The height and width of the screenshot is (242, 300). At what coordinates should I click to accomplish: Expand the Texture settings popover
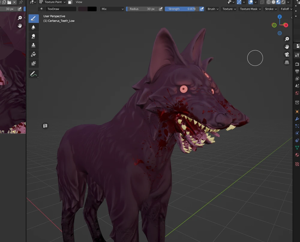tap(229, 9)
